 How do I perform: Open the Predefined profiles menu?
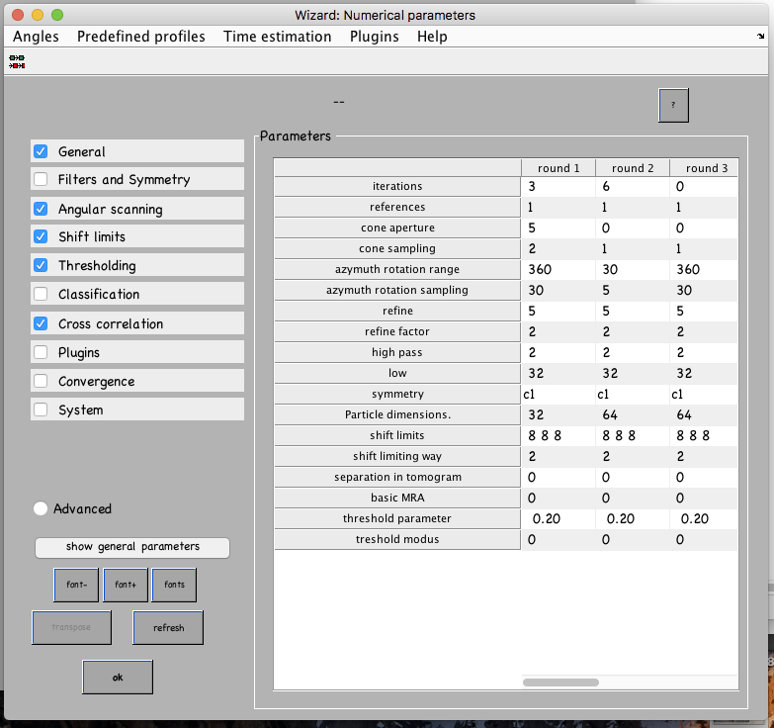tap(140, 37)
